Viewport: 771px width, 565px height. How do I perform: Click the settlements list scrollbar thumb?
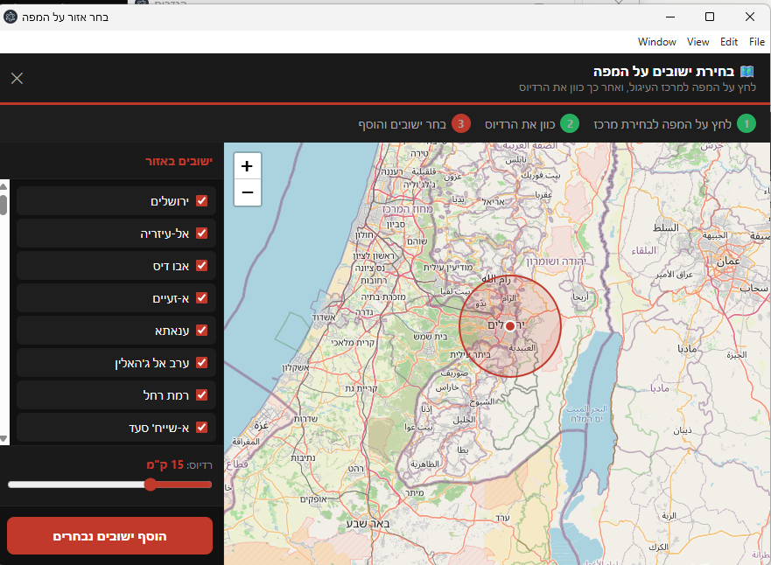[4, 205]
